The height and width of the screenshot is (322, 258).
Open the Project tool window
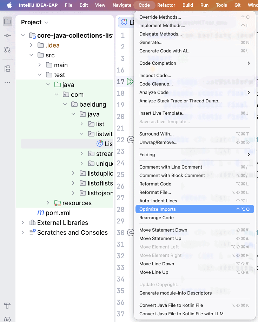point(7,21)
